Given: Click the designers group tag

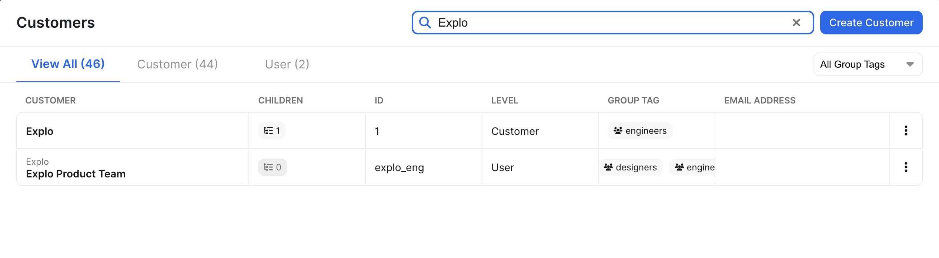Looking at the screenshot, I should click(631, 167).
